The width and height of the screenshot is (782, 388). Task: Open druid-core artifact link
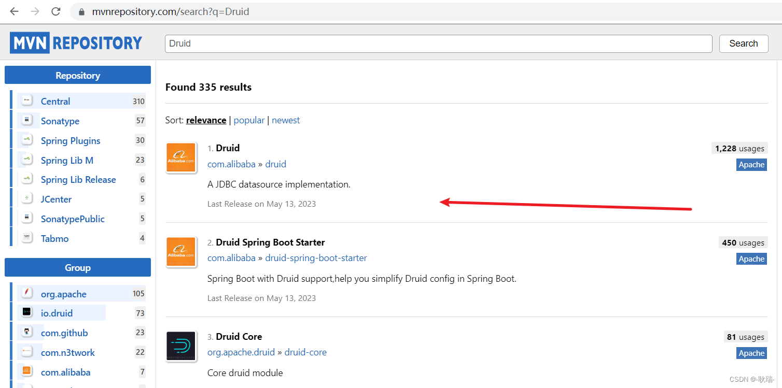coord(305,352)
